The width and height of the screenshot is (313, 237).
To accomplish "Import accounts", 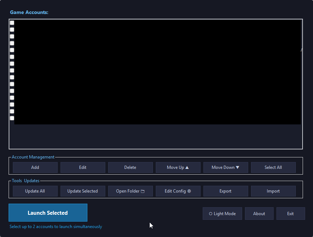I will 273,191.
